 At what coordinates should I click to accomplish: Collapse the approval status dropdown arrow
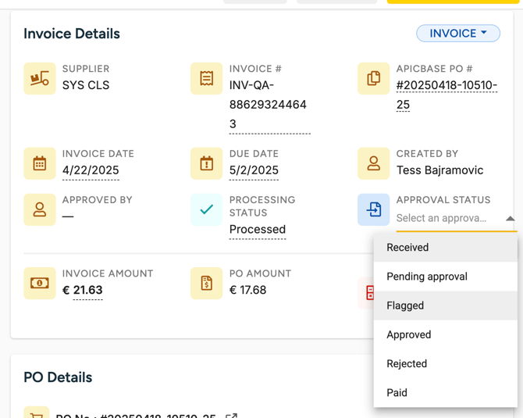(x=510, y=219)
